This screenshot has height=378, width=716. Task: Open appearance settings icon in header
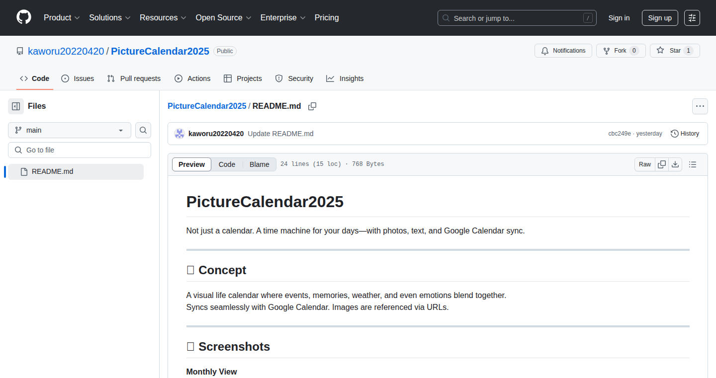click(x=692, y=18)
